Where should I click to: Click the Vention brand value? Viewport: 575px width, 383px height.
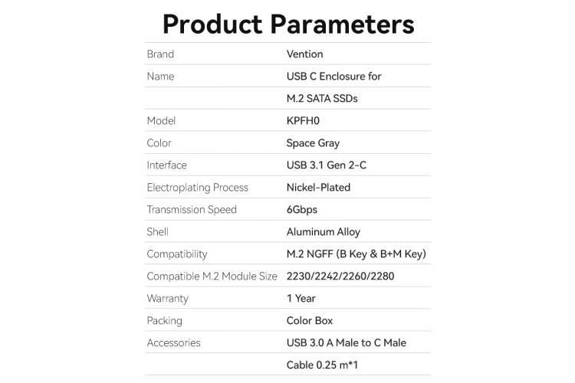304,54
